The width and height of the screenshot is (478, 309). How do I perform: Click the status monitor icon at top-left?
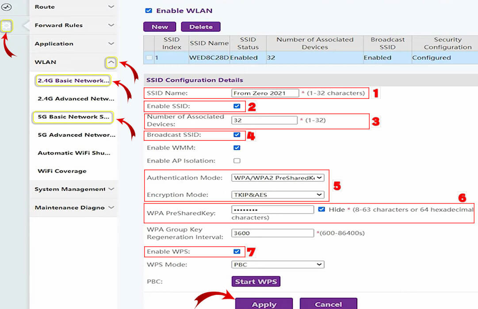7,7
